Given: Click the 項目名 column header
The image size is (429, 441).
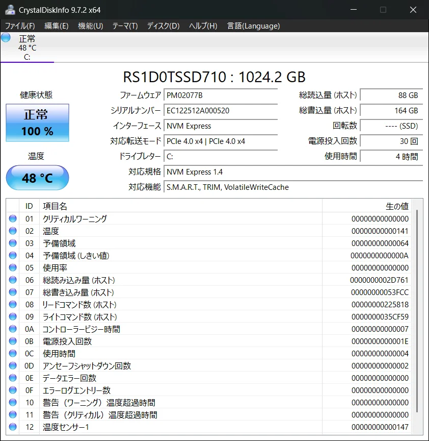Looking at the screenshot, I should [x=55, y=206].
